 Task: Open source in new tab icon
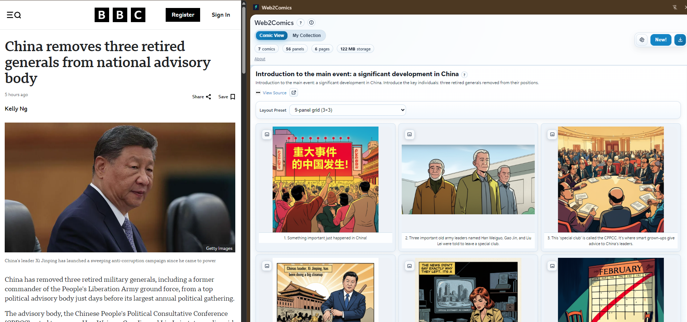coord(294,92)
